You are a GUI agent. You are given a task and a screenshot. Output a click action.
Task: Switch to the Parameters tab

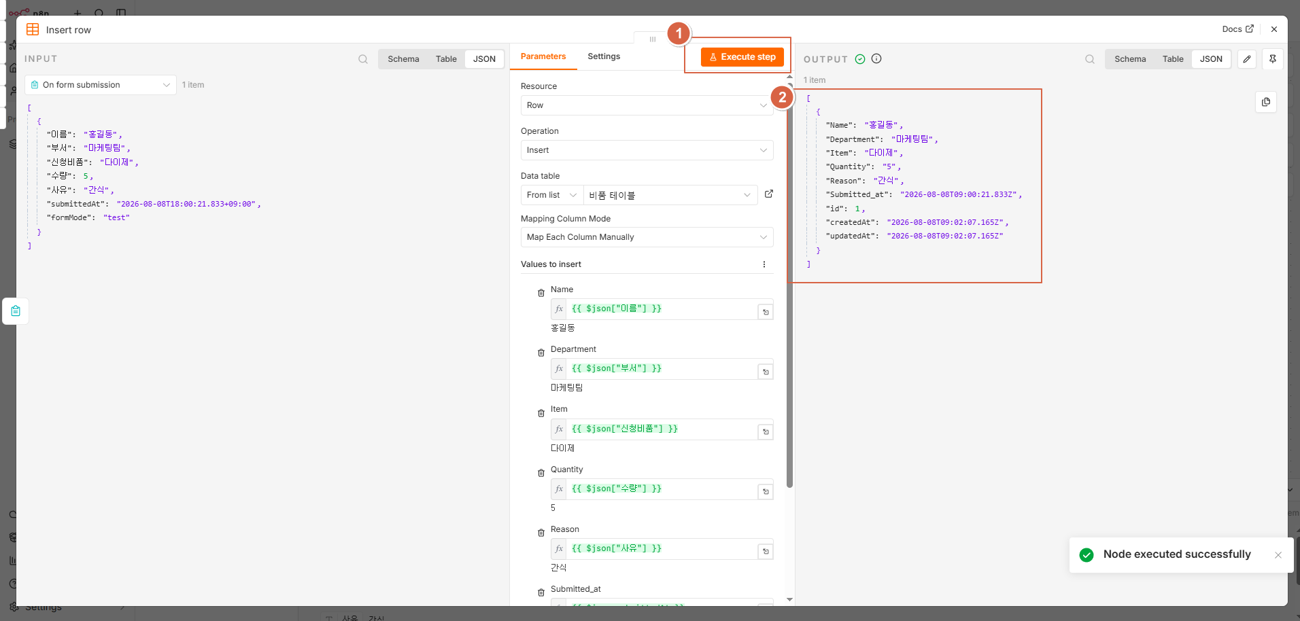point(543,56)
